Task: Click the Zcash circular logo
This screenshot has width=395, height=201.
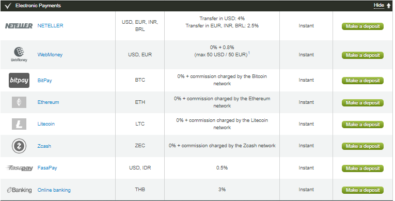Action: [x=19, y=146]
